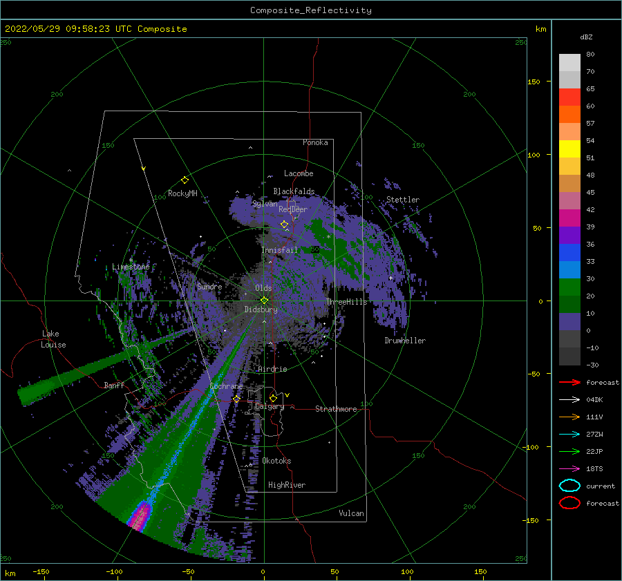The image size is (622, 581).
Task: Click the yellow diamond marker near RockyMH
Action: [185, 180]
